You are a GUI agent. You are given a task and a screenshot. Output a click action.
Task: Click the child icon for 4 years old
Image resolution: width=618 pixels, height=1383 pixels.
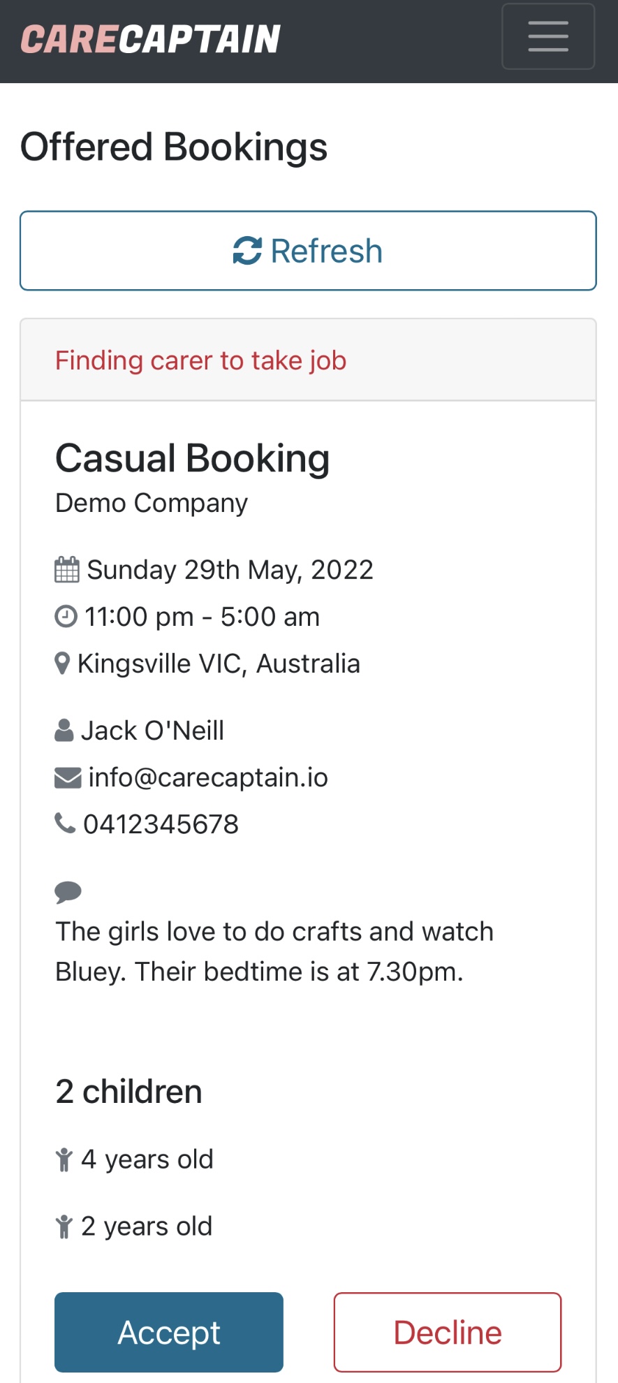64,1159
